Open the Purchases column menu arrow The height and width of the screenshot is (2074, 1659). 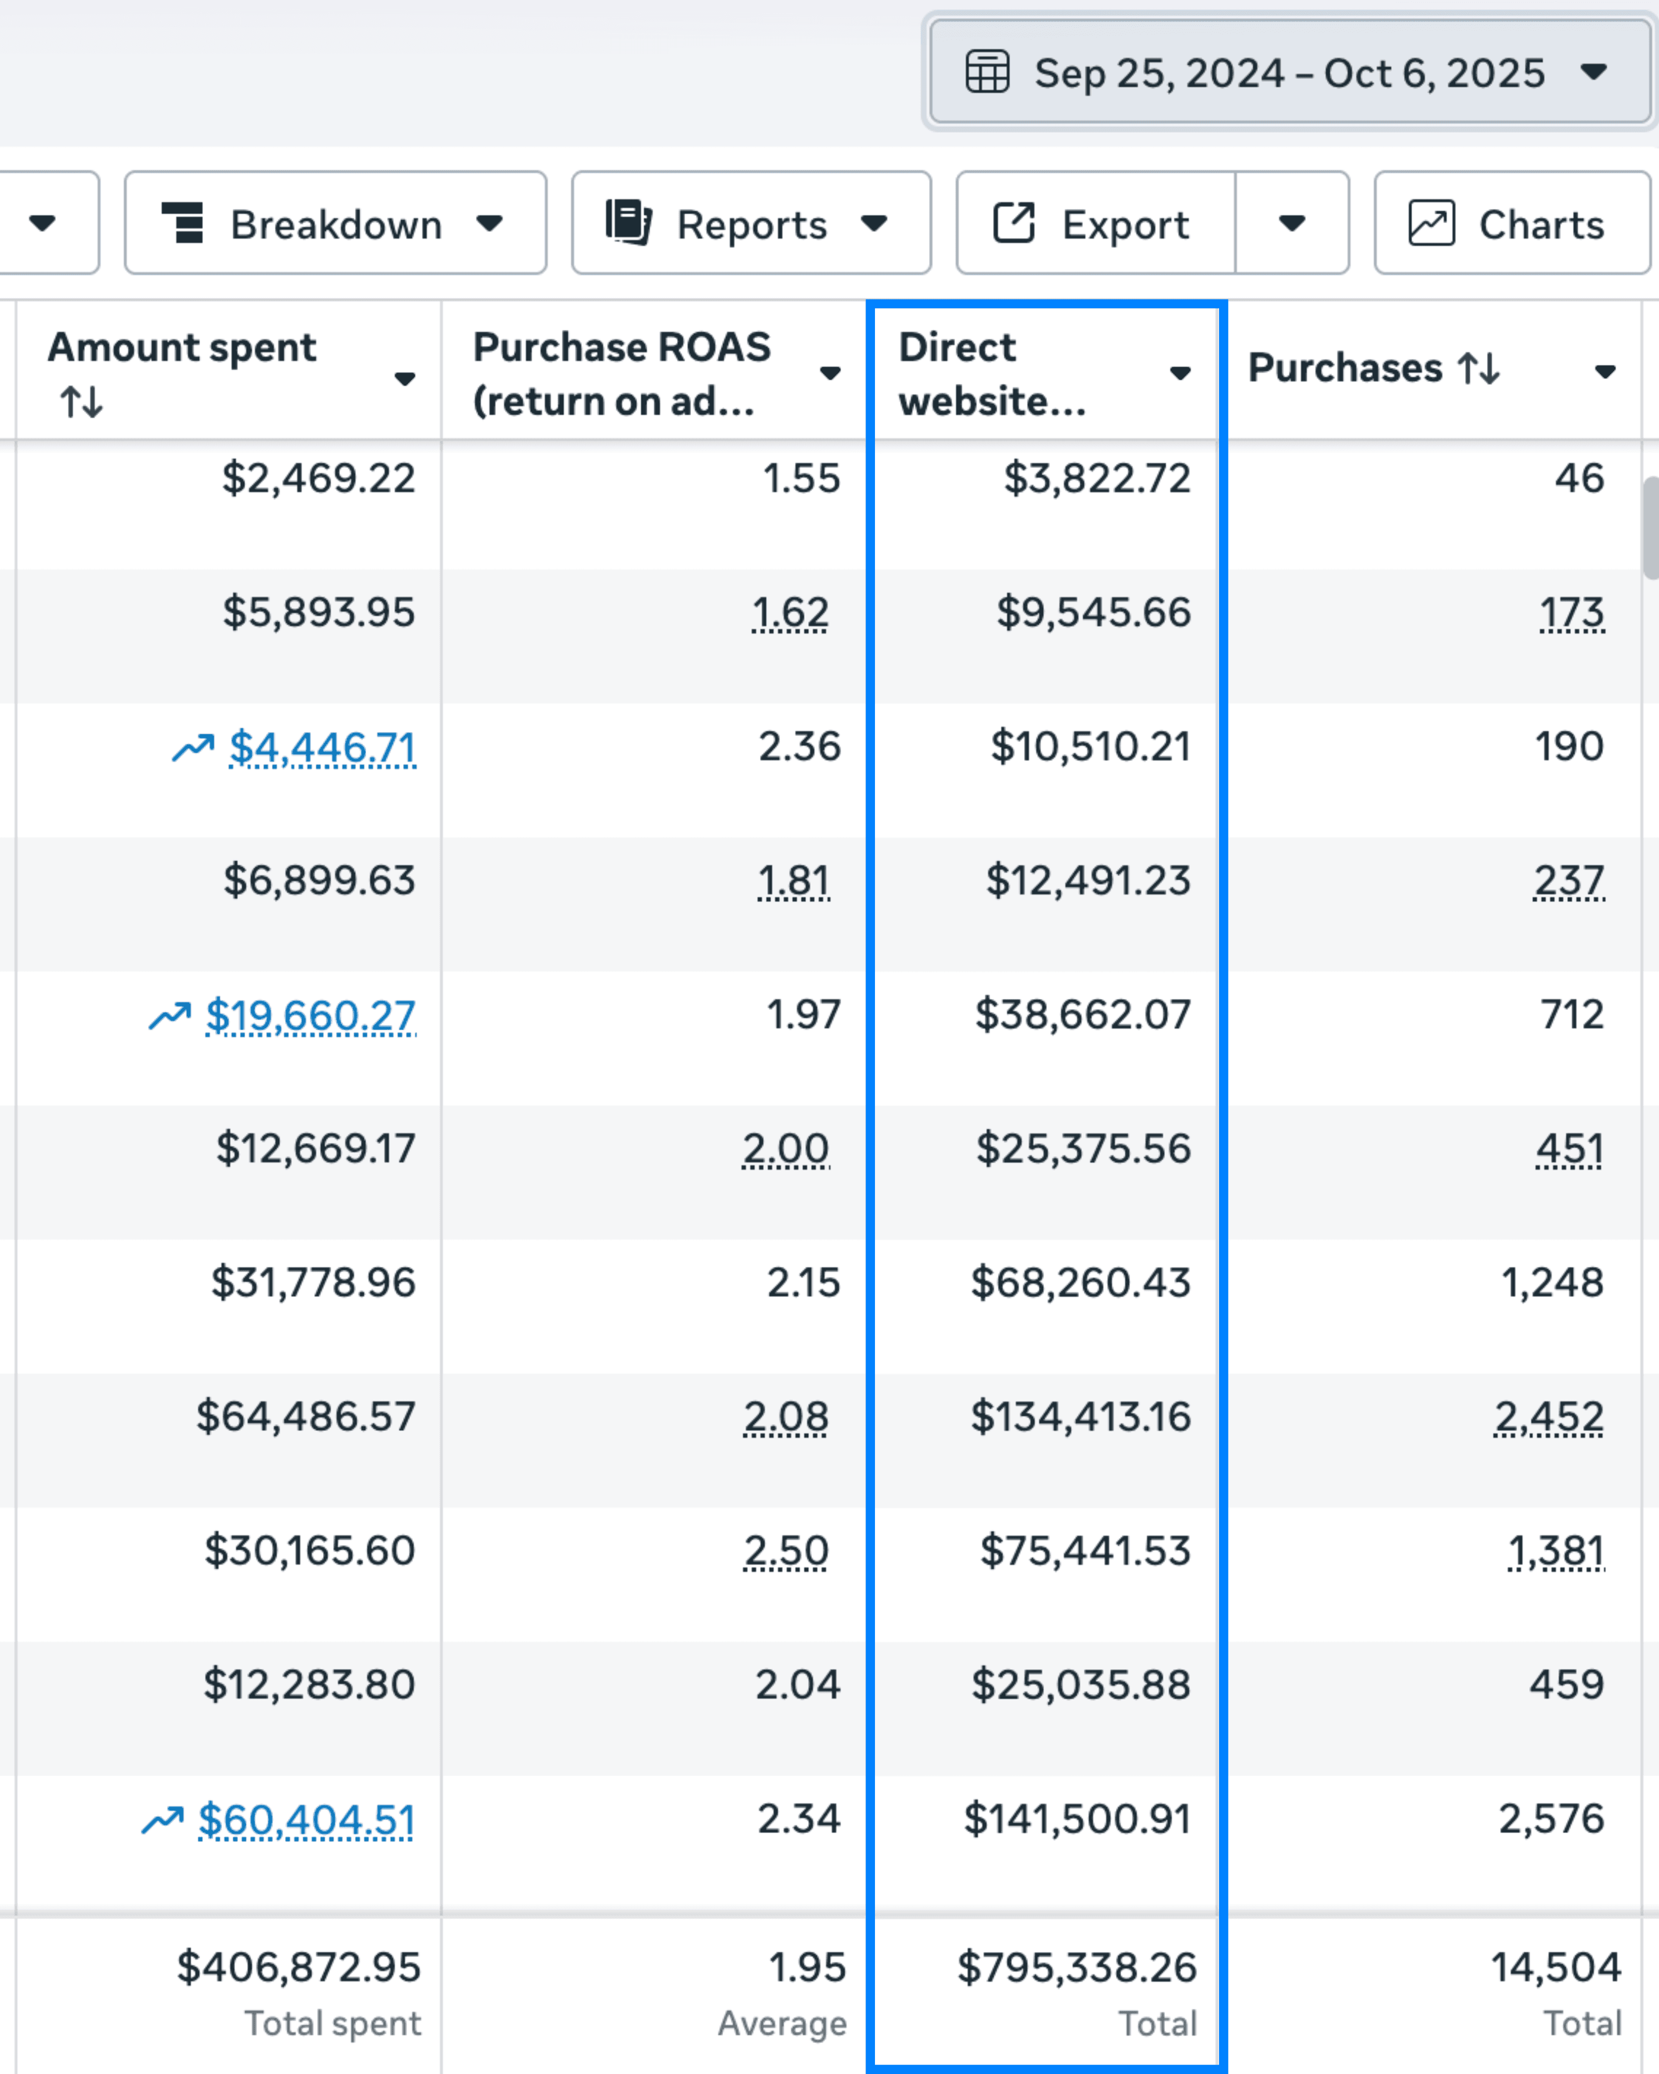(1604, 371)
